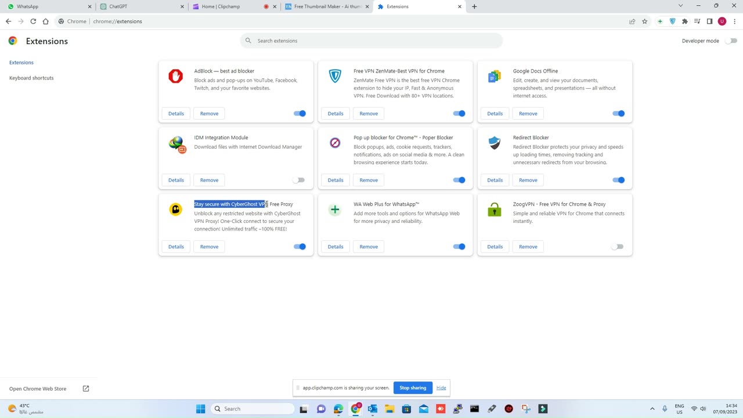
Task: Hide the screen sharing notification
Action: tap(441, 388)
